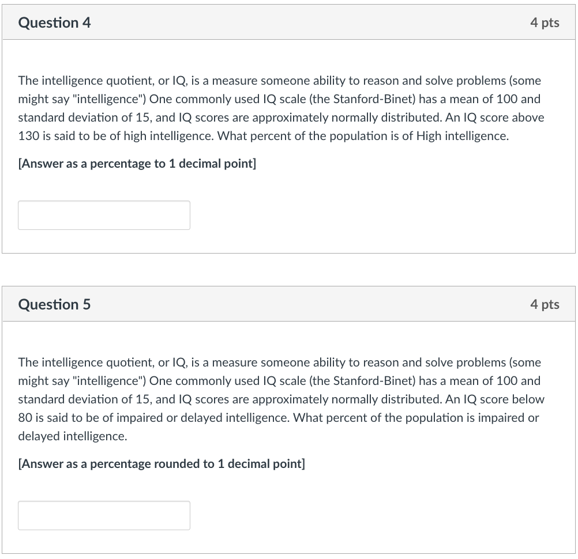578x559 pixels.
Task: Select the Question 5 header
Action: 55,304
